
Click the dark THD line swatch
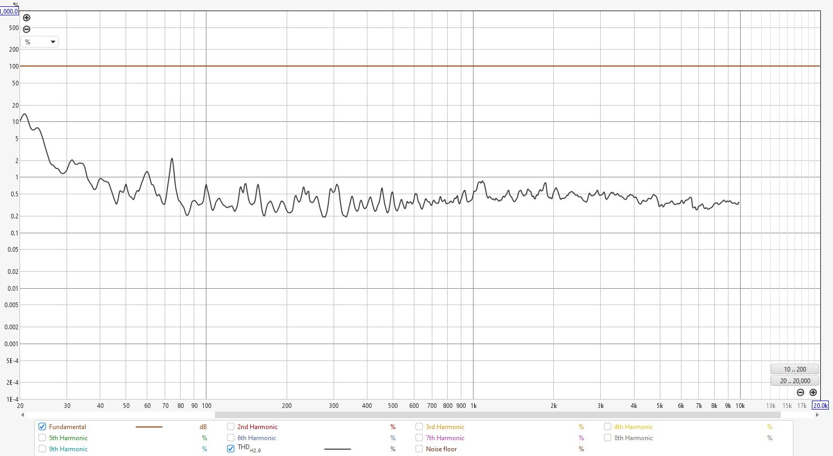(x=337, y=449)
